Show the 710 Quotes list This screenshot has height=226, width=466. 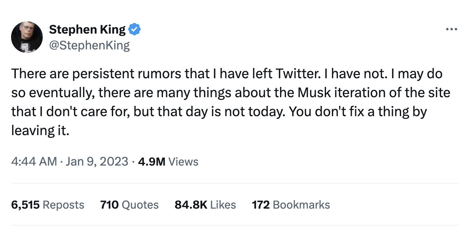pos(129,205)
